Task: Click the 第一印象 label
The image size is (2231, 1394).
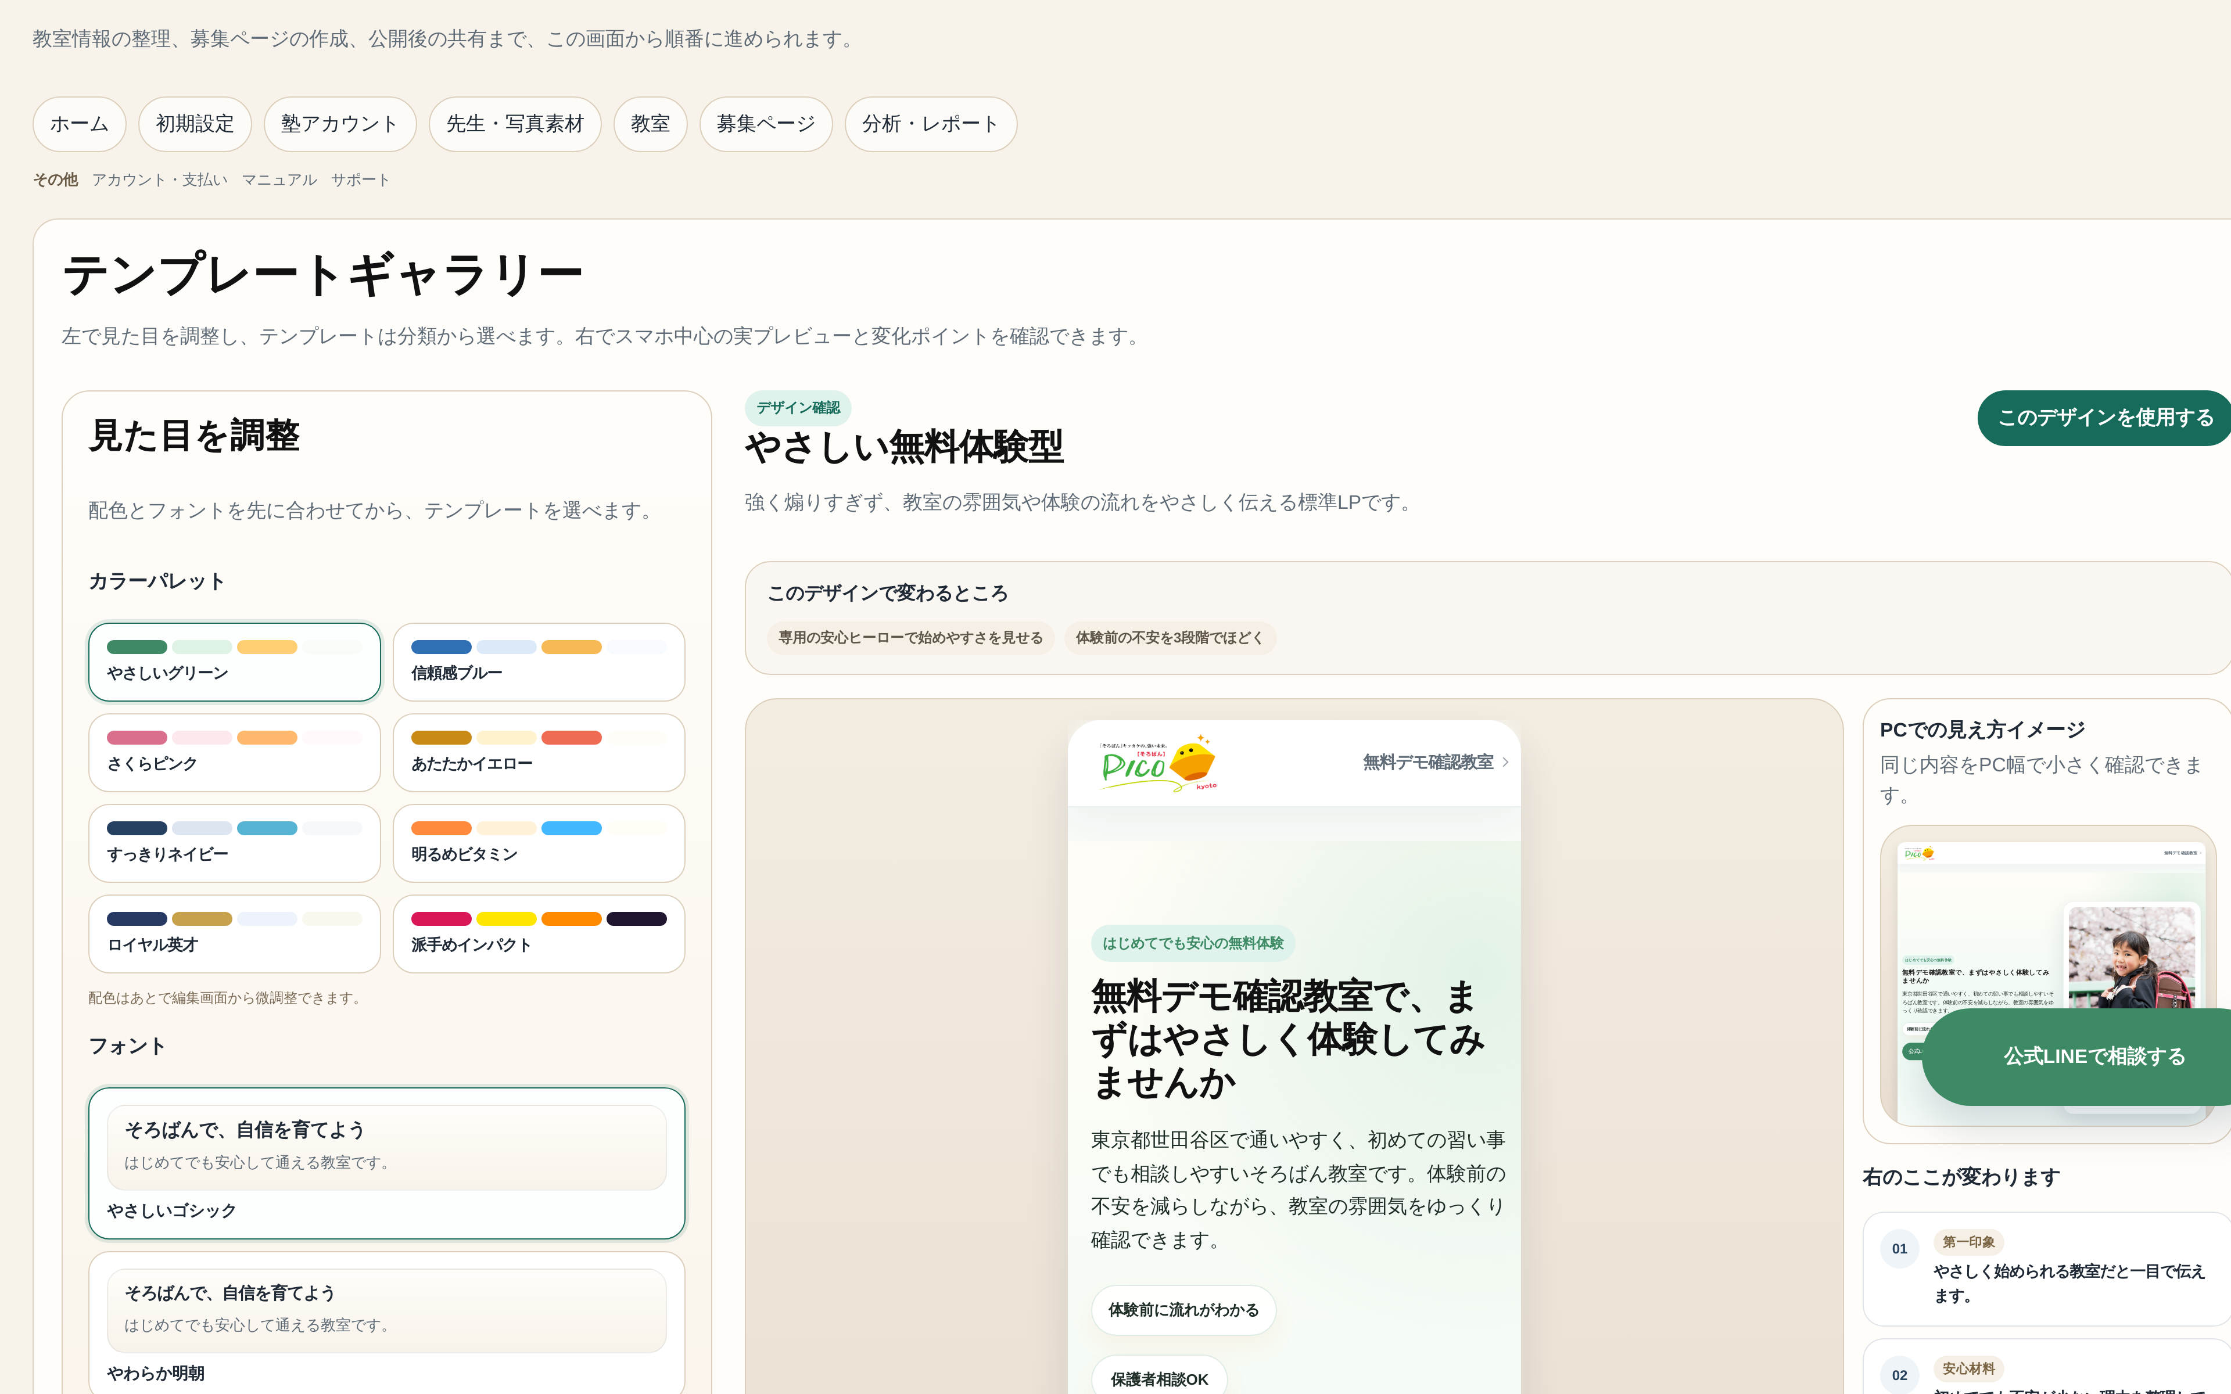Action: (1968, 1242)
